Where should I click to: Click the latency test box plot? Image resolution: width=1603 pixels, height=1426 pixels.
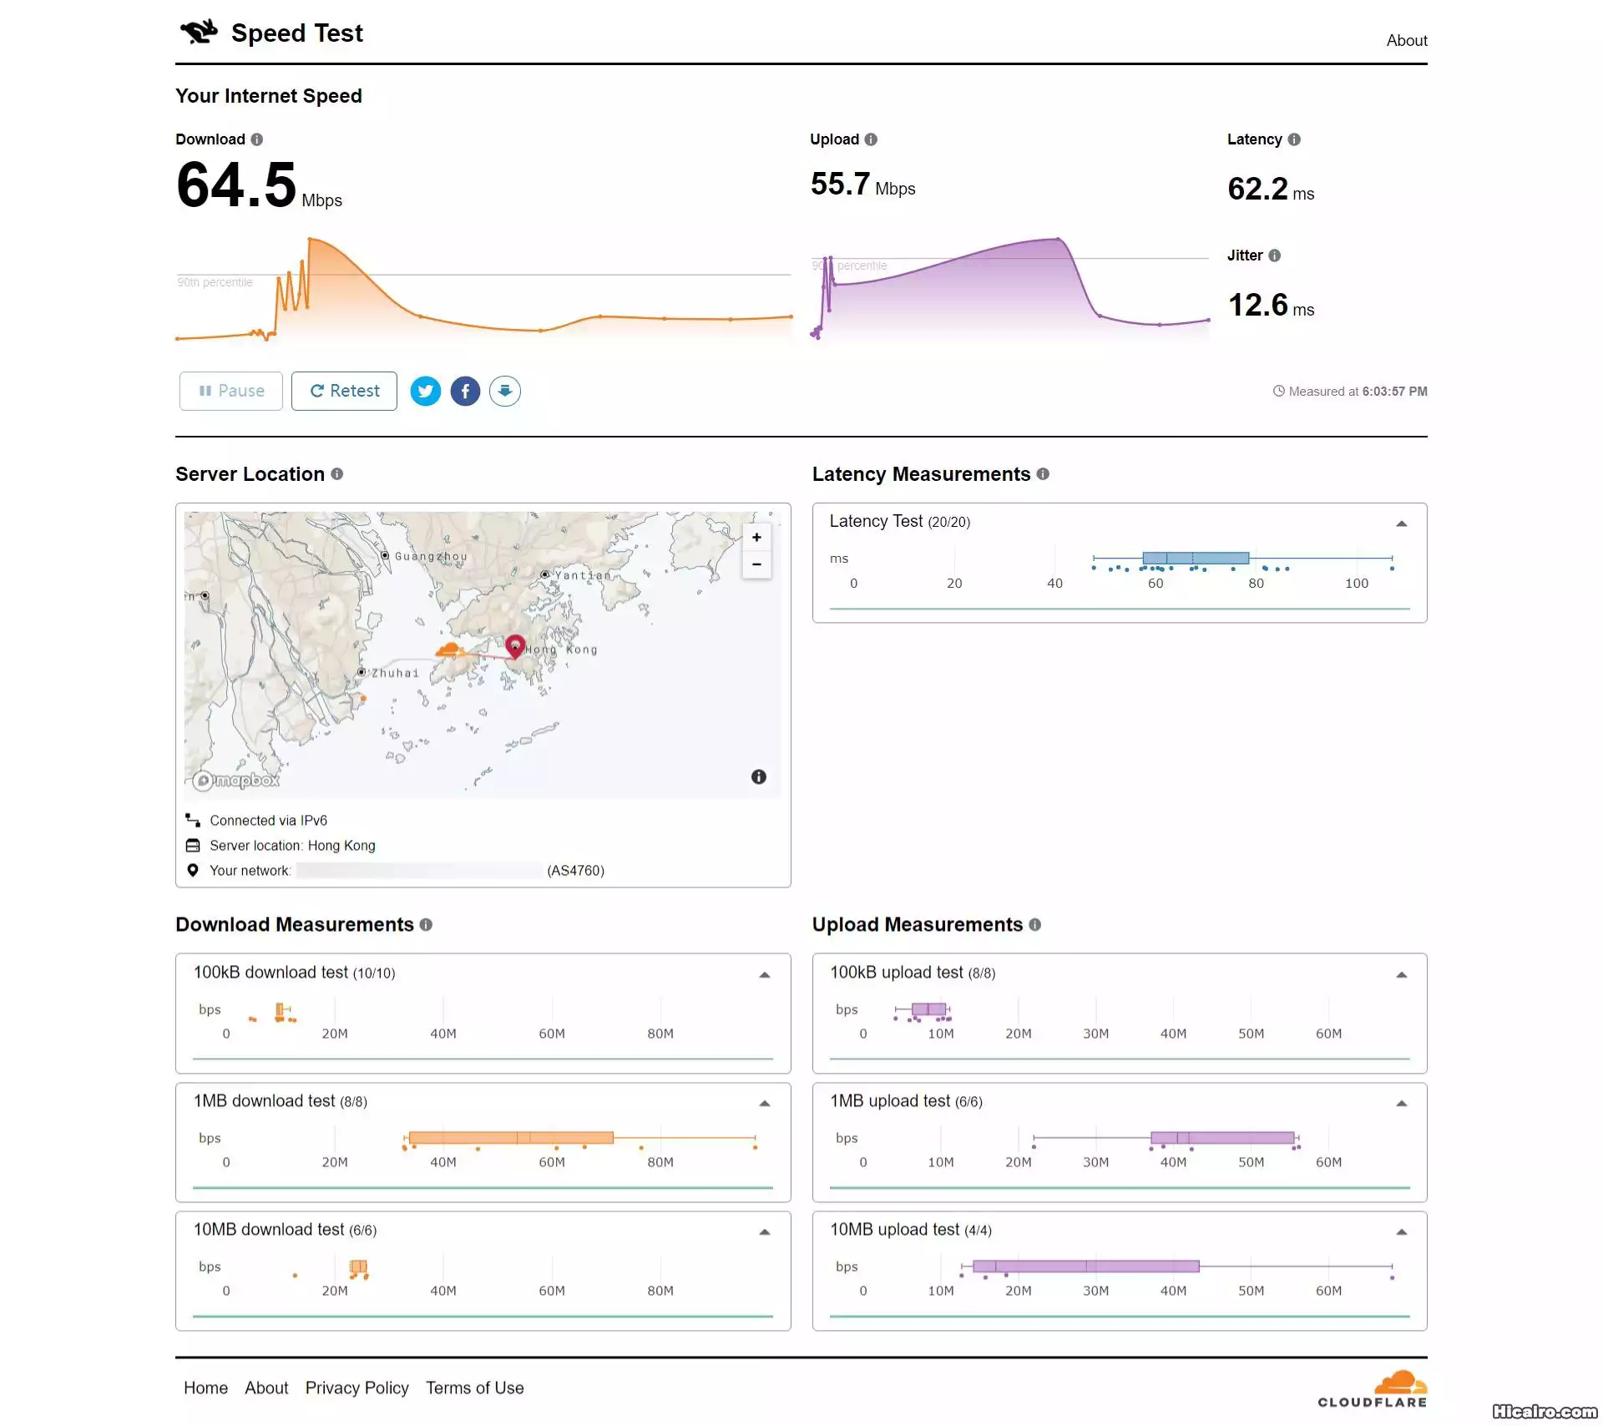tap(1242, 559)
